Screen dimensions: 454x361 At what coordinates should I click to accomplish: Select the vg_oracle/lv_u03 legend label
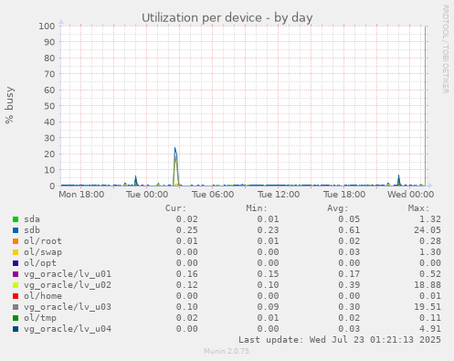click(68, 307)
